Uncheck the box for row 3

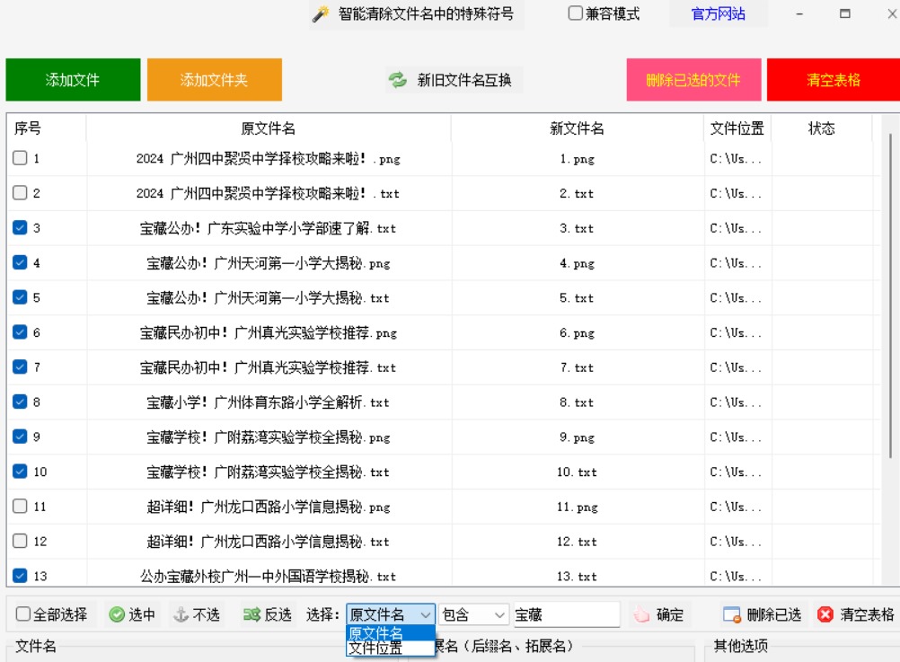click(20, 228)
